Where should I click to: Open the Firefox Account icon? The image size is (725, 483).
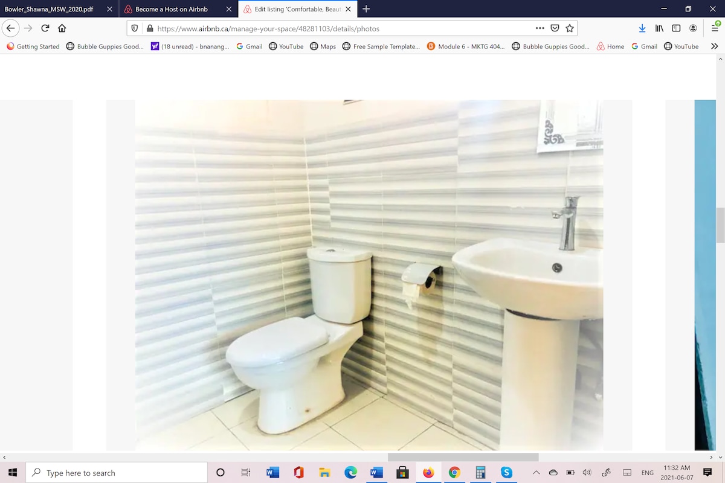[x=694, y=28]
